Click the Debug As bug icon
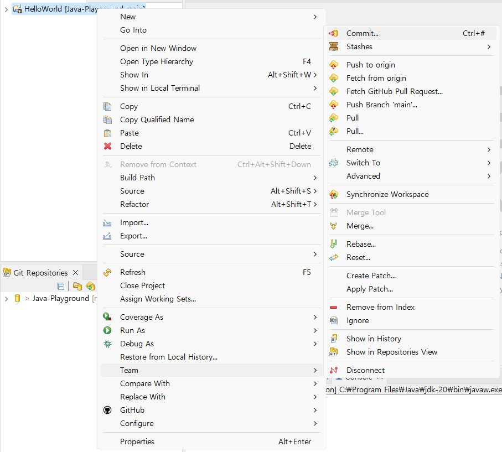 (x=107, y=344)
